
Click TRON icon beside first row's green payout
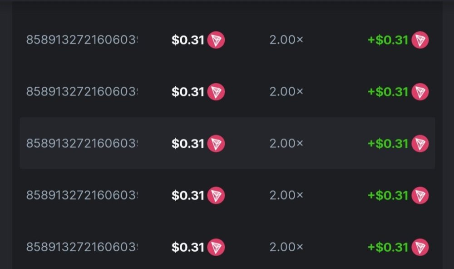coord(420,40)
